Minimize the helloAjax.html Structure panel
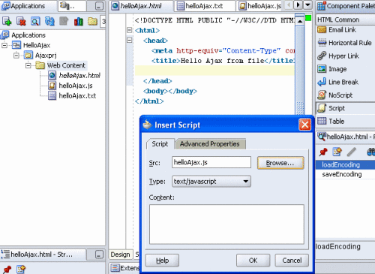 click(x=99, y=254)
